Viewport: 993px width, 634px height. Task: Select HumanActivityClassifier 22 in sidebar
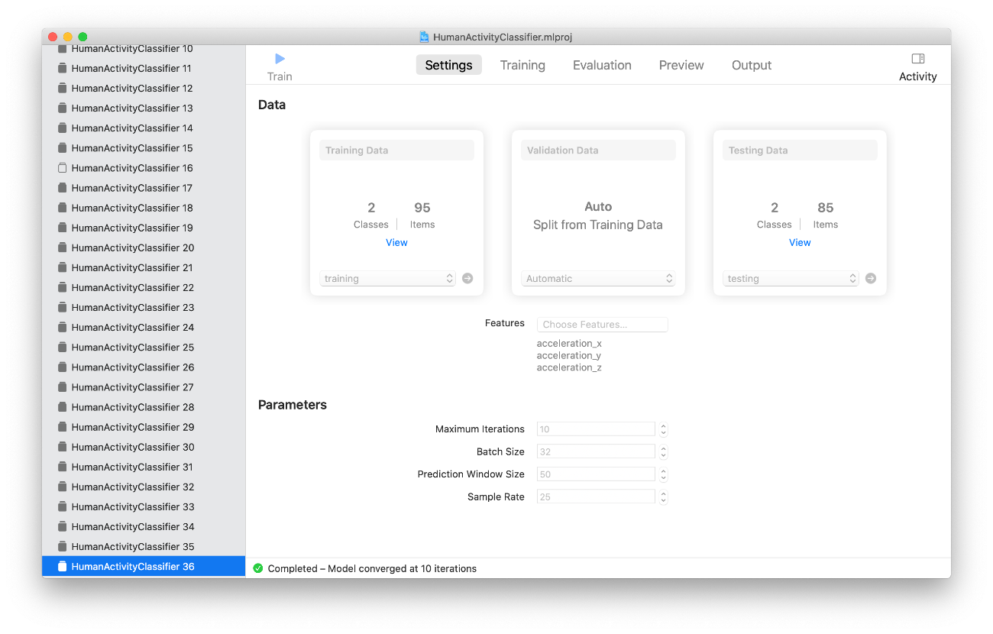pos(144,288)
